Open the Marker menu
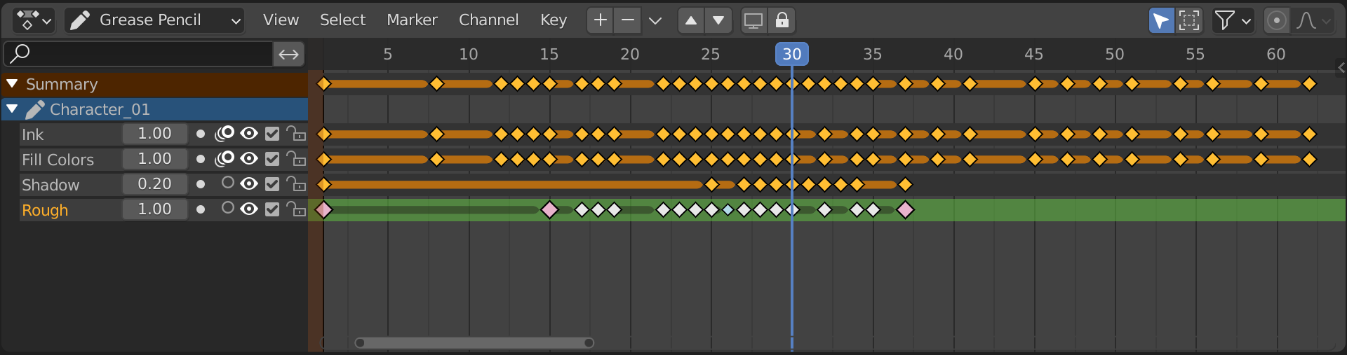Image resolution: width=1347 pixels, height=355 pixels. tap(412, 20)
